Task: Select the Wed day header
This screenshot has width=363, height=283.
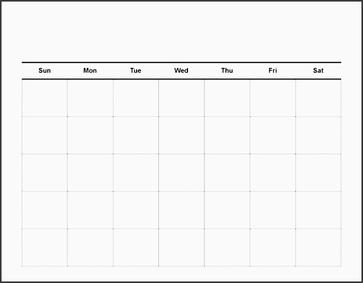Action: pos(181,71)
